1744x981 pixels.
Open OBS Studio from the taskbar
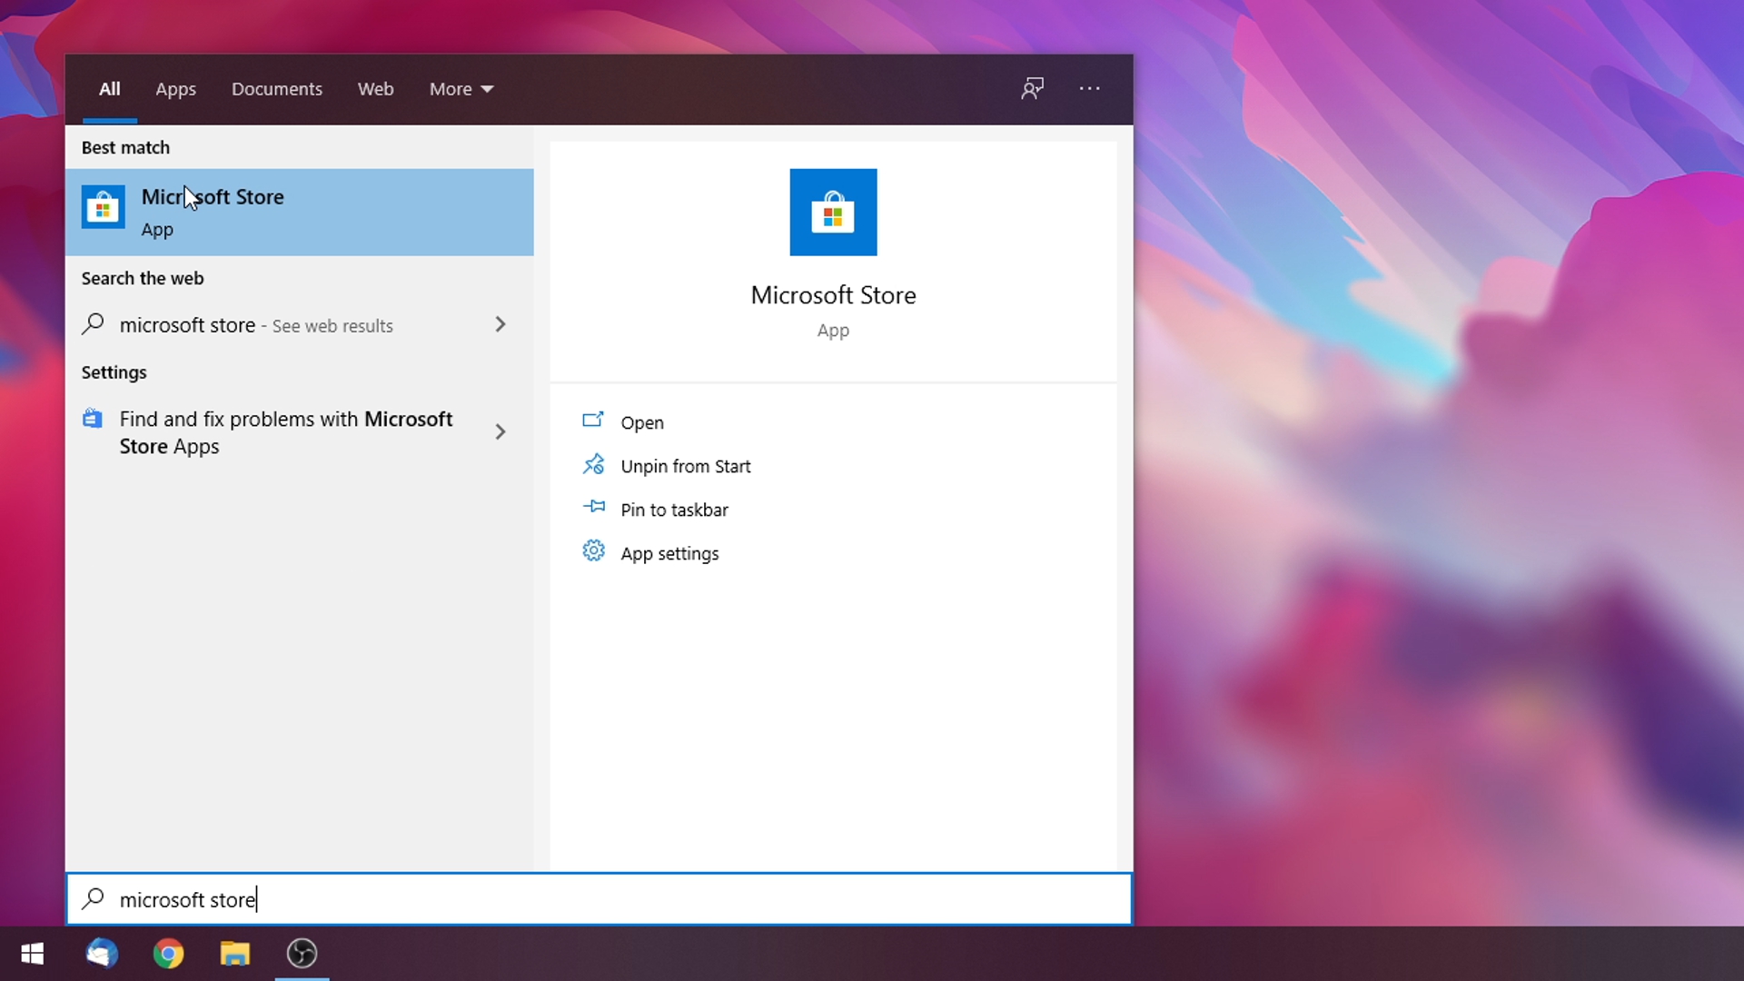pyautogui.click(x=302, y=954)
